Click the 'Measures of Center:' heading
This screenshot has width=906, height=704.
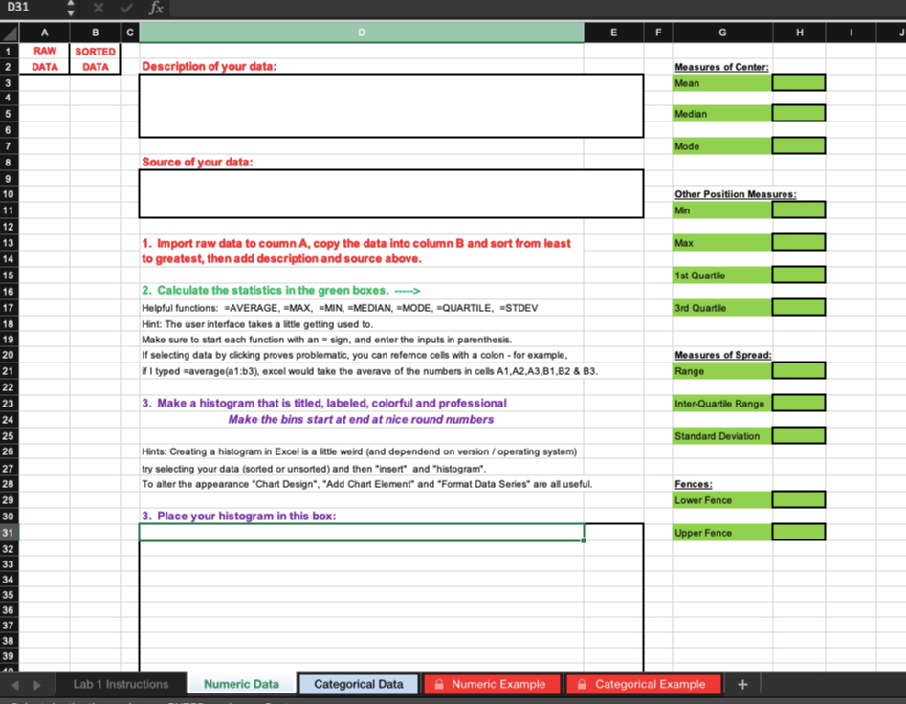[x=721, y=67]
